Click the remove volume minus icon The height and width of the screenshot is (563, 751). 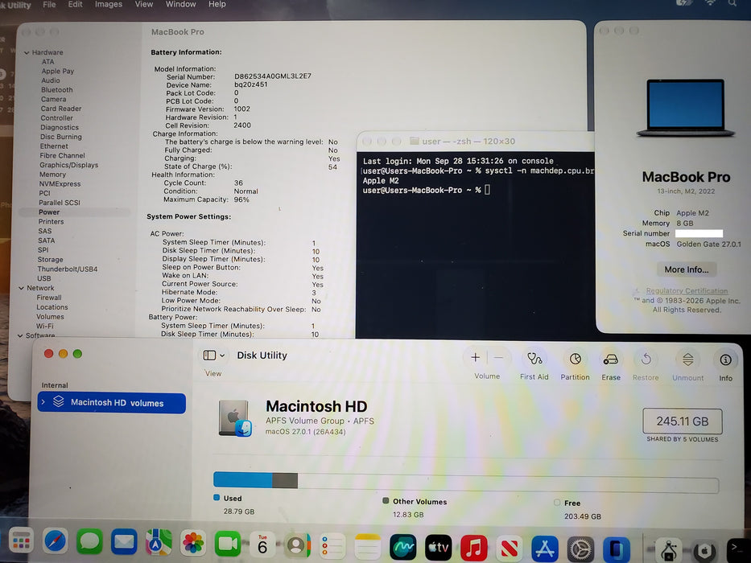[498, 358]
